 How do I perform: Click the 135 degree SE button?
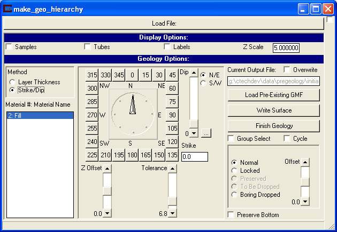[172, 155]
